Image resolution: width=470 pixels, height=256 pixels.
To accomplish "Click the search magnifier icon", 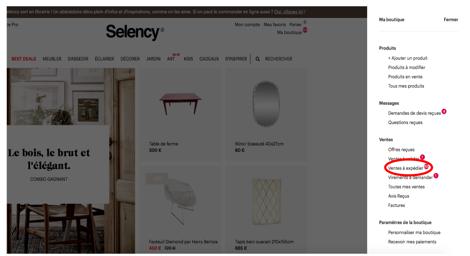I will pyautogui.click(x=258, y=59).
